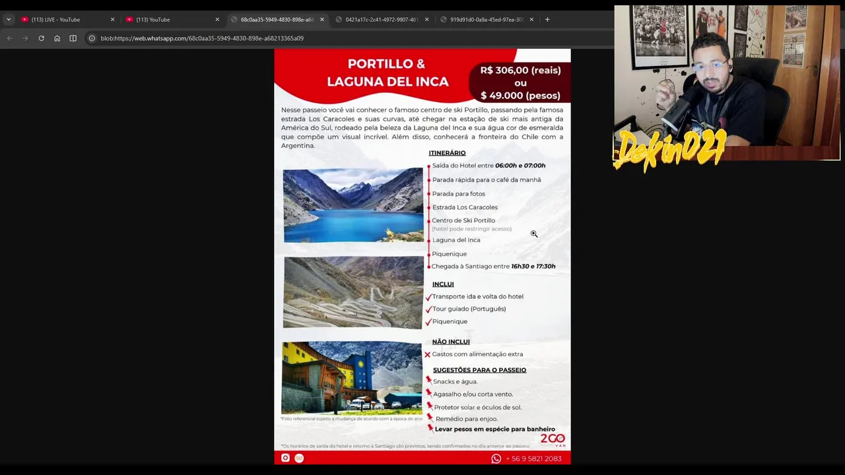Close the 919d91d0 blob tab

(531, 20)
